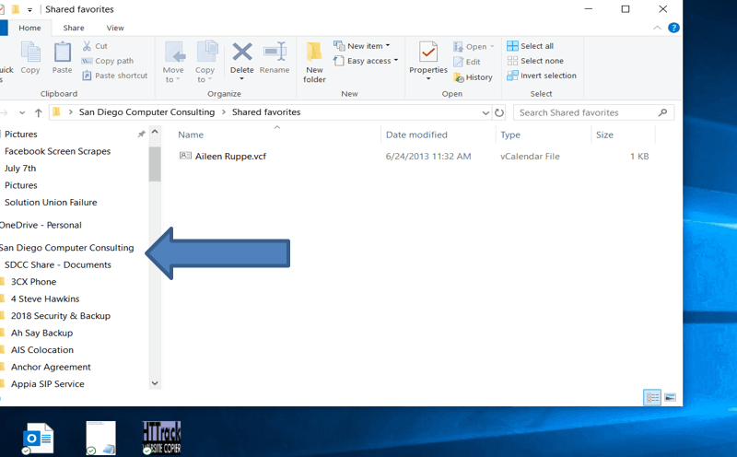Click navigation pane scroll down arrow
Viewport: 737px width, 457px height.
pyautogui.click(x=155, y=383)
